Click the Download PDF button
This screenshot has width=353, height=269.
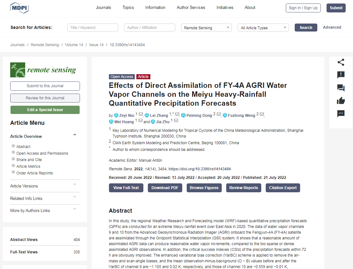(165, 188)
